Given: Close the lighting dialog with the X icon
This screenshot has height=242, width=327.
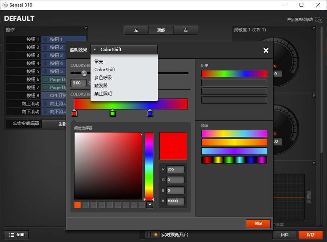Looking at the screenshot, I should click(x=266, y=50).
